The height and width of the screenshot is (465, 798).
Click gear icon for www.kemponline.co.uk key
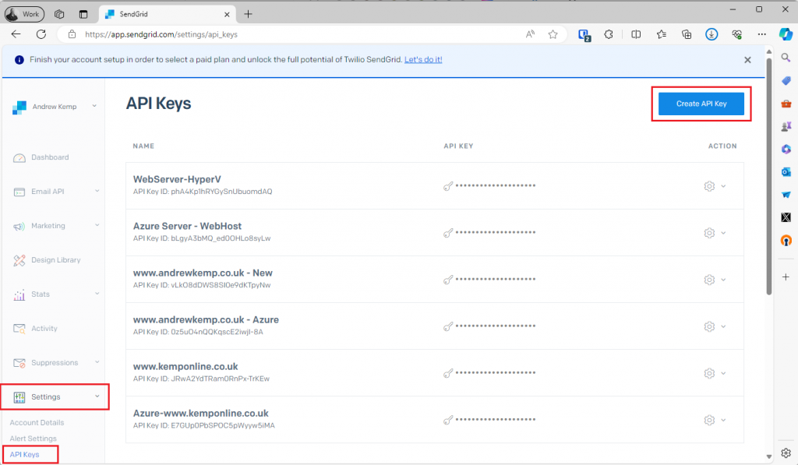click(x=709, y=373)
